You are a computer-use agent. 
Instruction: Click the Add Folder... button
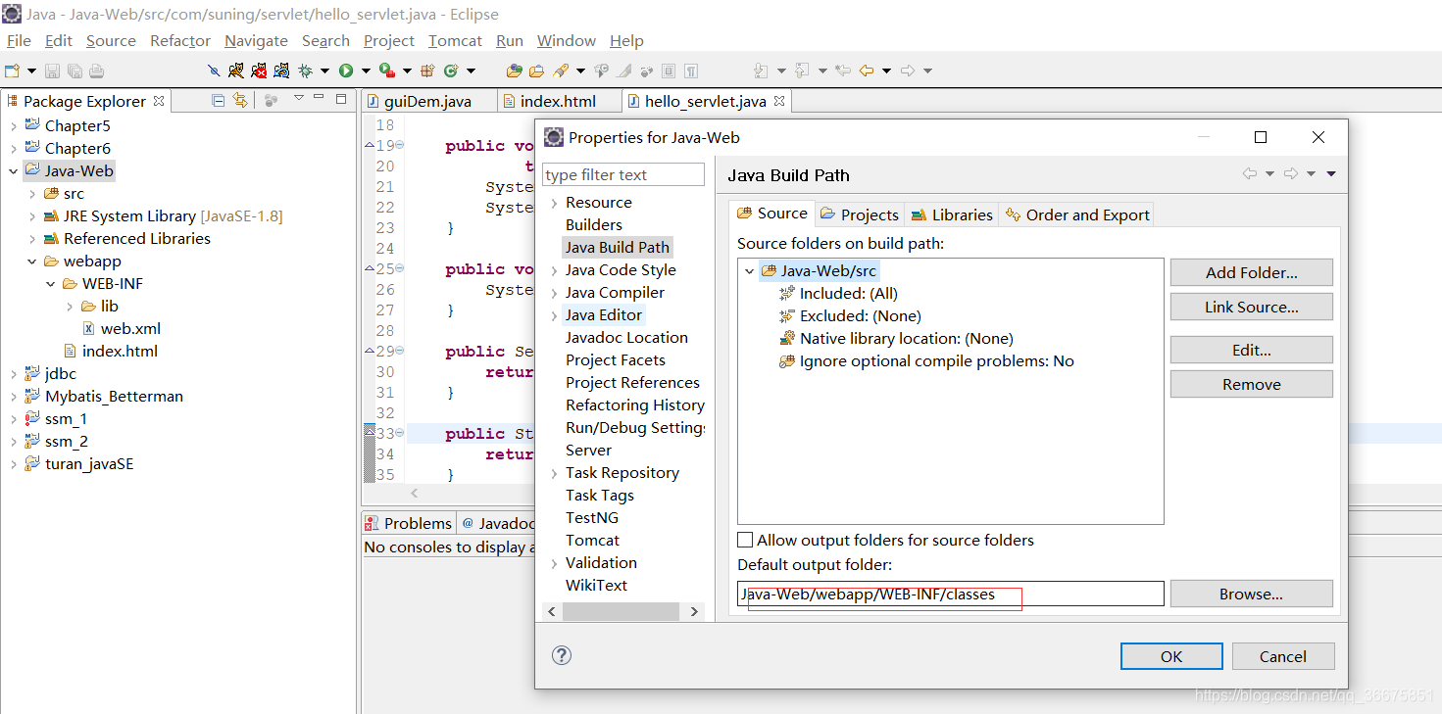tap(1252, 272)
